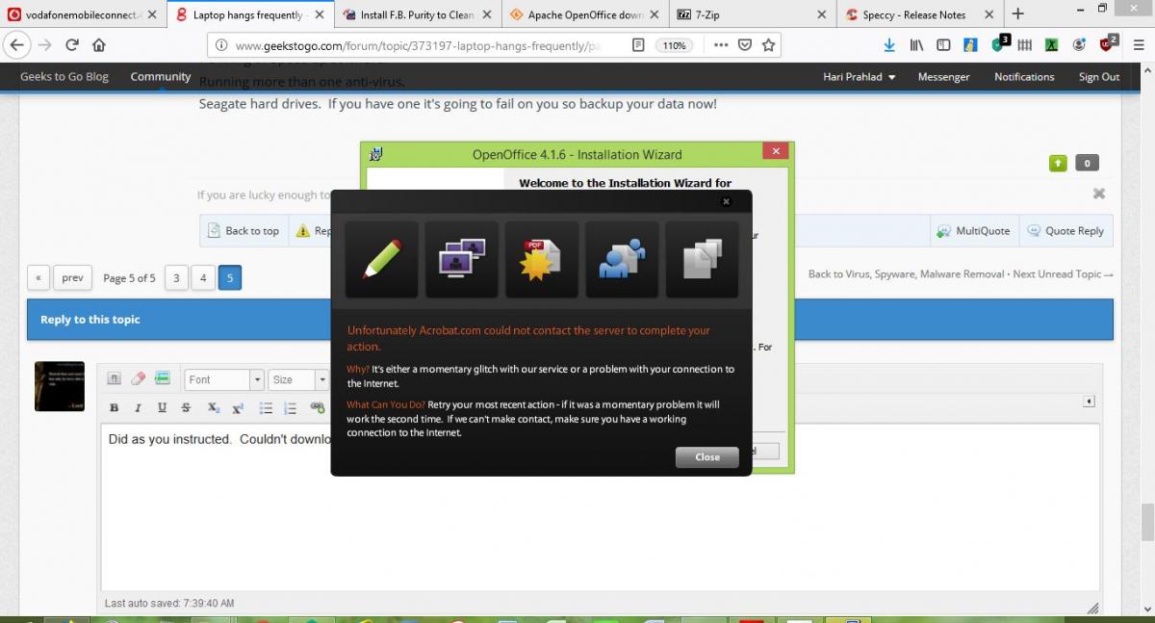Image resolution: width=1155 pixels, height=623 pixels.
Task: Go to page 4 of the topic
Action: click(x=202, y=278)
